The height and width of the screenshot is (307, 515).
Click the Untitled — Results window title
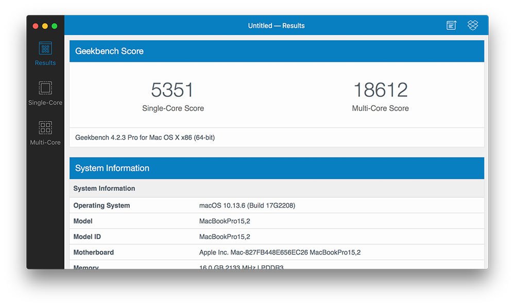coord(276,26)
